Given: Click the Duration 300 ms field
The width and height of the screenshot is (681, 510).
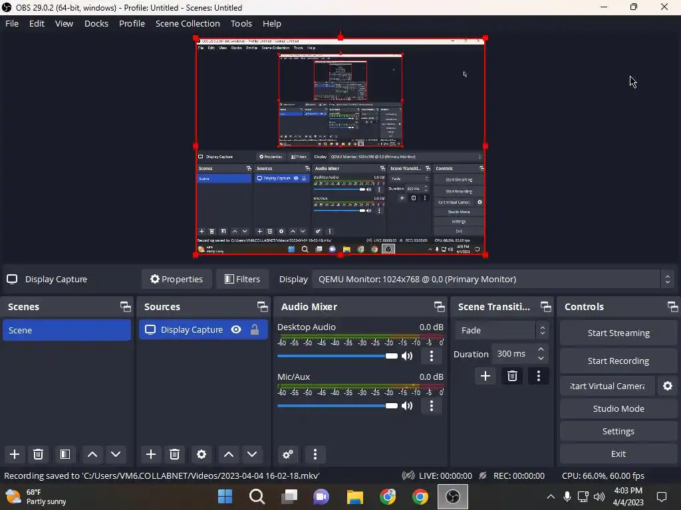Looking at the screenshot, I should [x=520, y=354].
